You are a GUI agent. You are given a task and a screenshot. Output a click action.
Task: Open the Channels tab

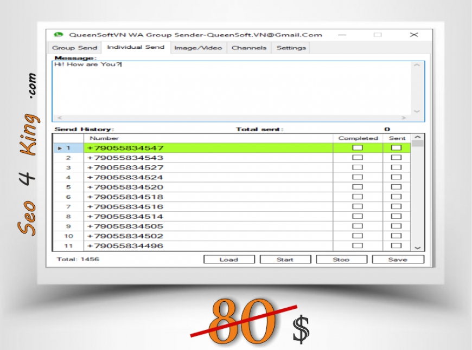[x=249, y=48]
